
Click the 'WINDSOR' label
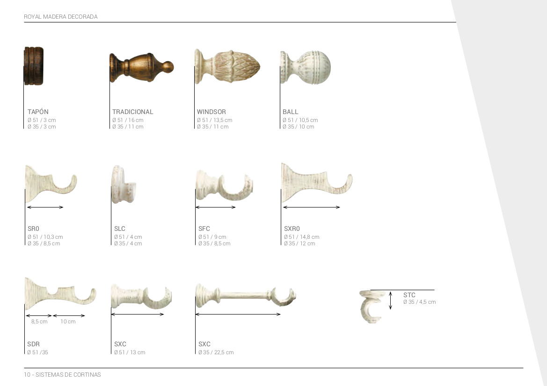point(212,112)
